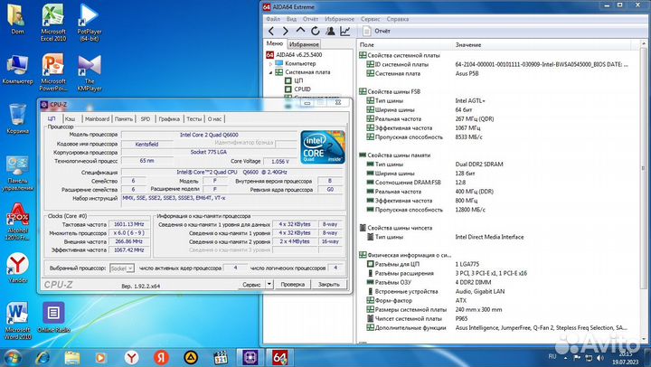Open Файл menu in AIDA64

click(273, 19)
